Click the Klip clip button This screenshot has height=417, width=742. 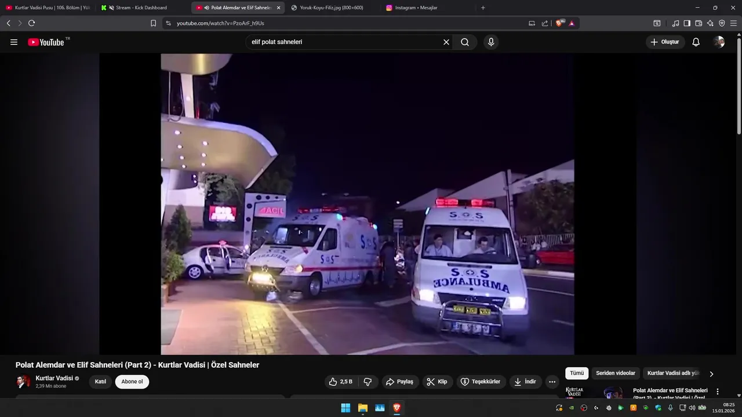point(438,382)
